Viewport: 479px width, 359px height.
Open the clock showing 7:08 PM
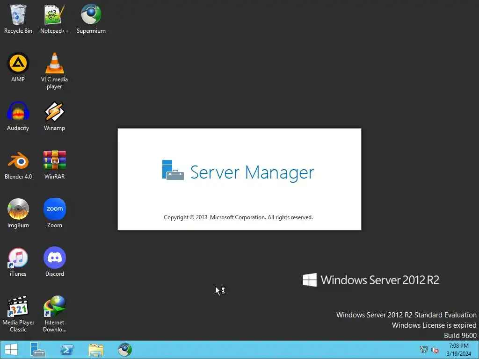pos(458,350)
